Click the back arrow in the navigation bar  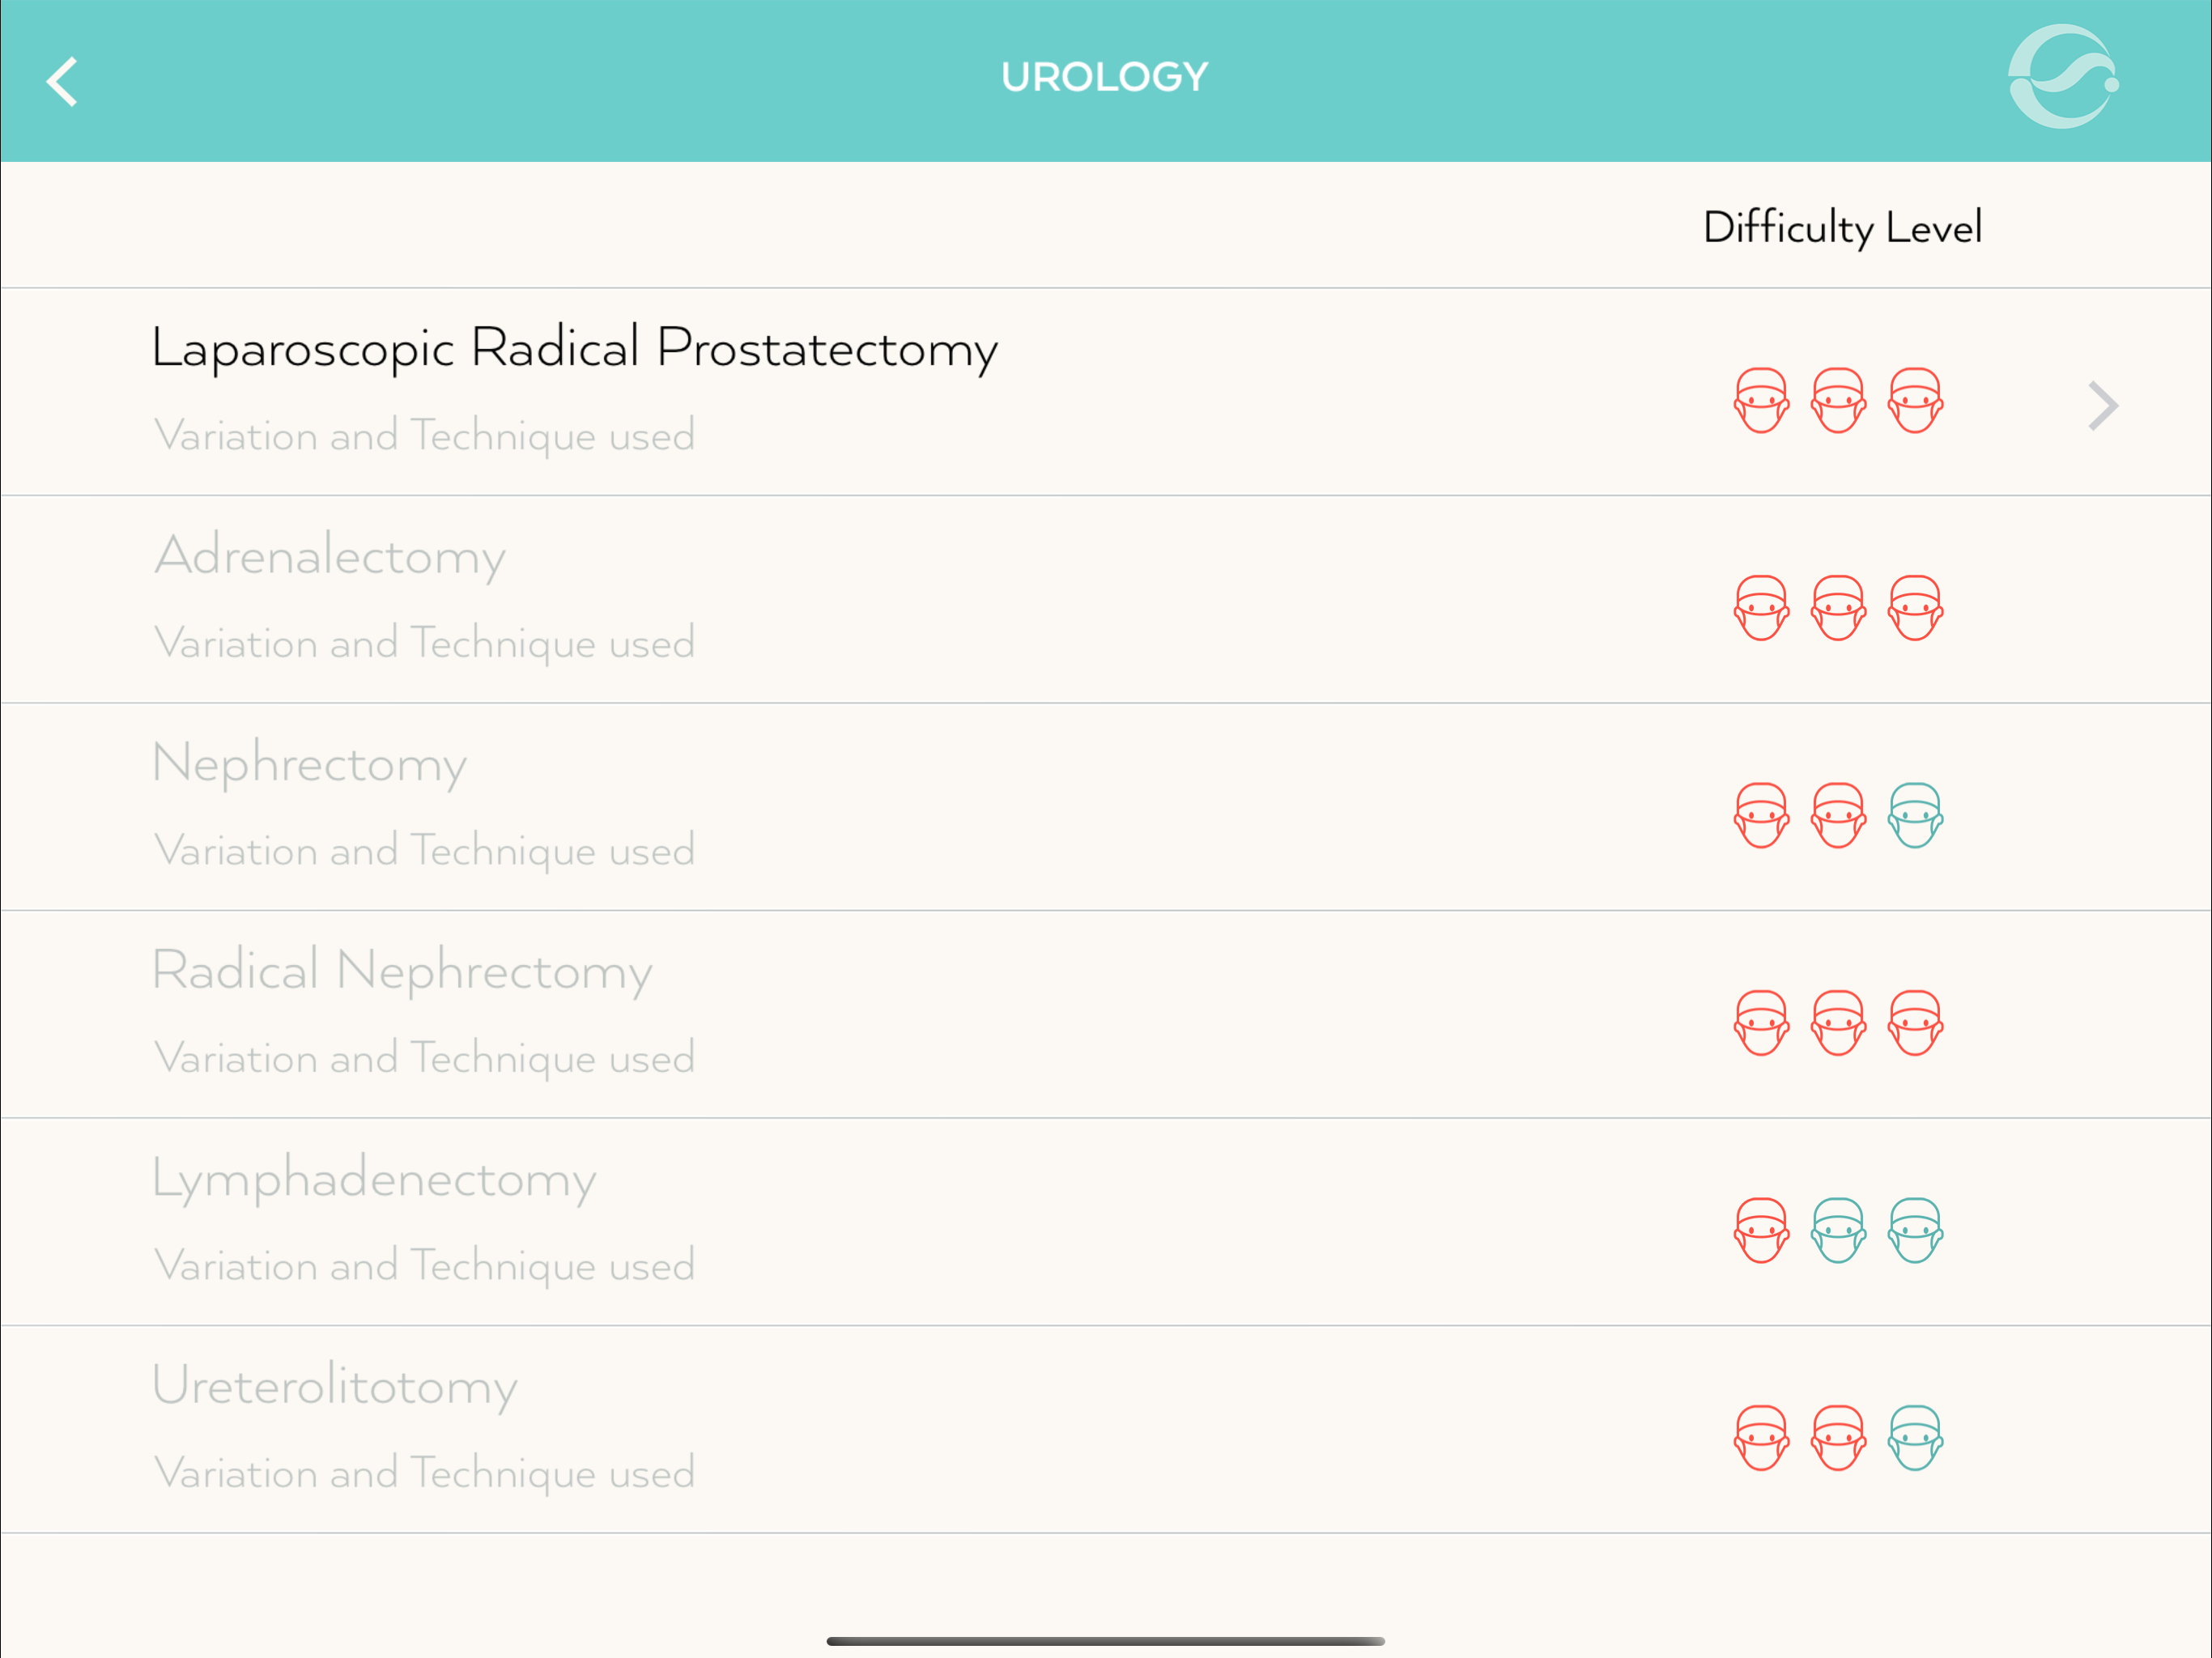[62, 82]
